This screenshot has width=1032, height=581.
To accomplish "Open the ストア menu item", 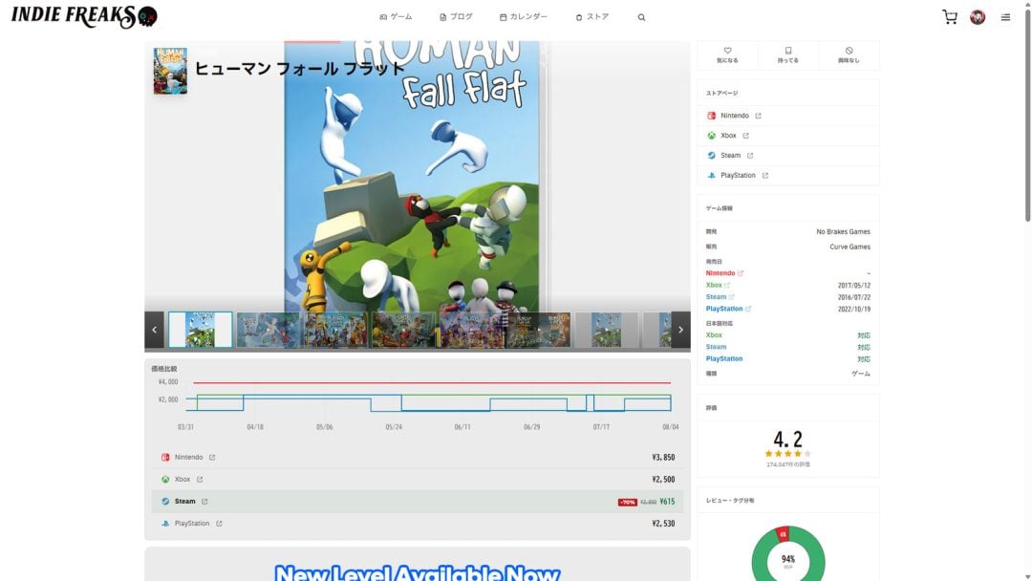I will (592, 17).
